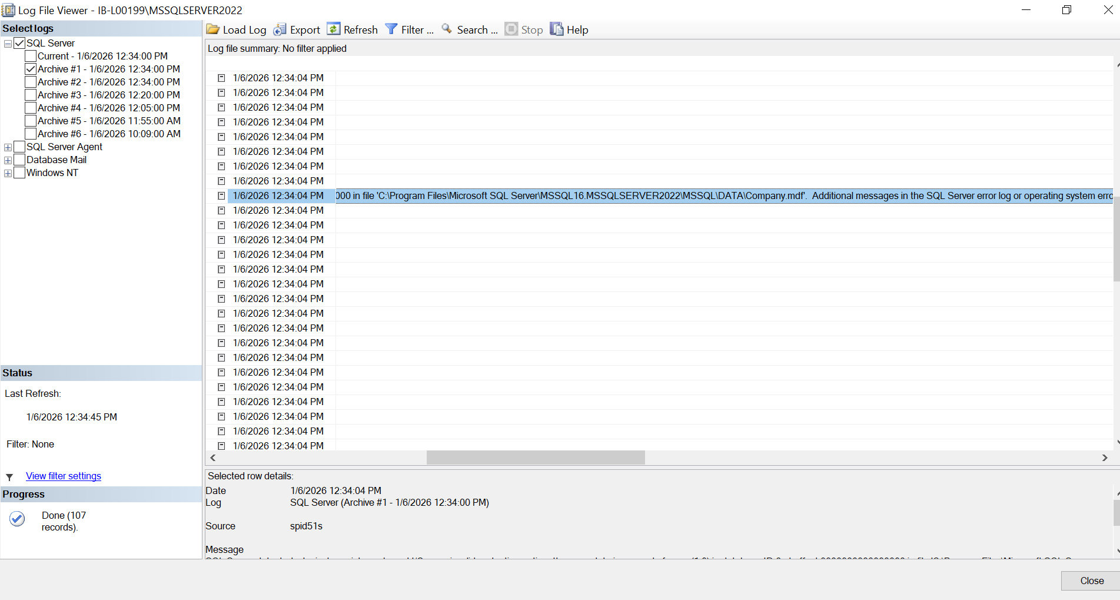Click the Stop icon in toolbar

[511, 29]
